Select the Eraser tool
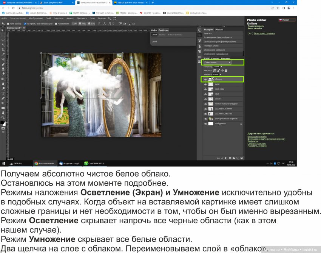This screenshot has height=253, width=321. (3, 75)
